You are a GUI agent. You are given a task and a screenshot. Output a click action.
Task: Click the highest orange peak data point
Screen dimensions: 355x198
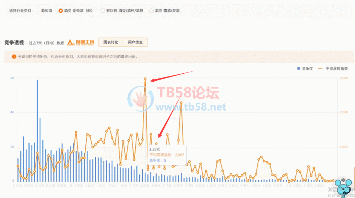[145, 79]
